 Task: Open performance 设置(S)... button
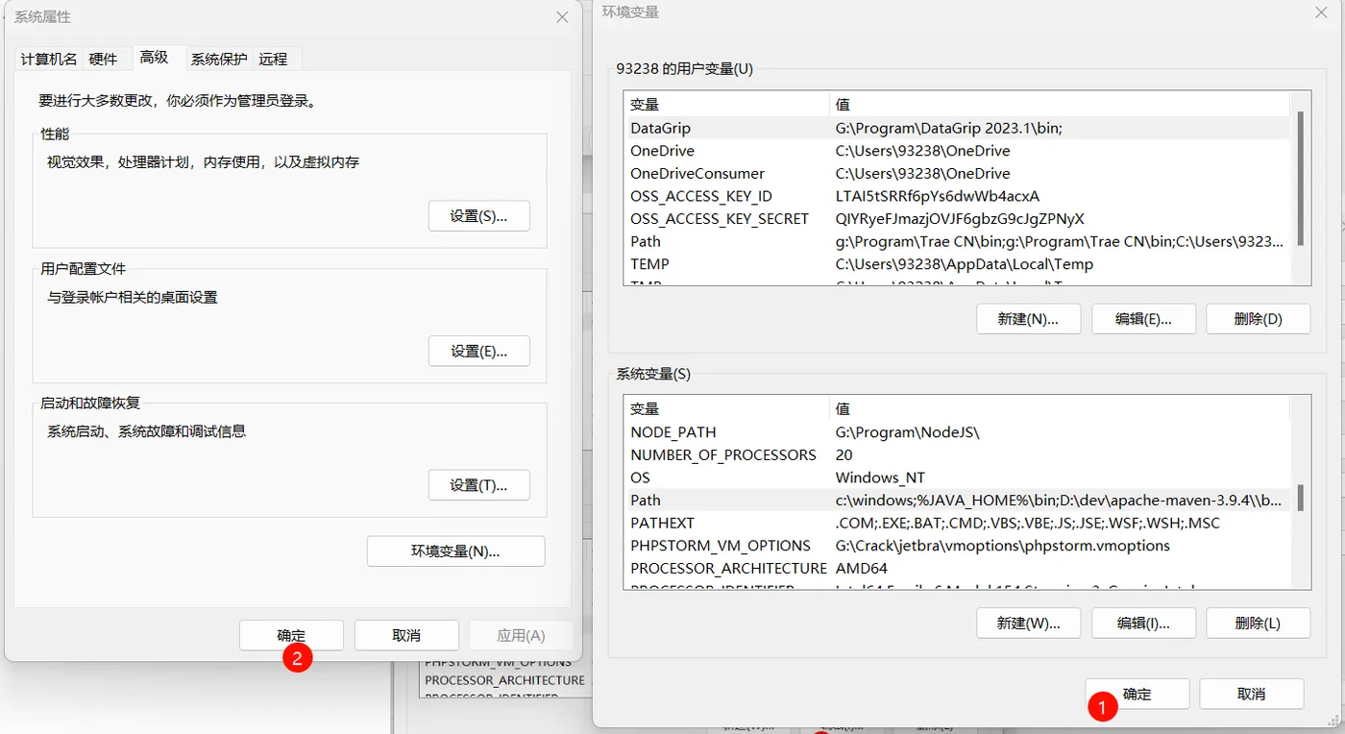[x=478, y=216]
